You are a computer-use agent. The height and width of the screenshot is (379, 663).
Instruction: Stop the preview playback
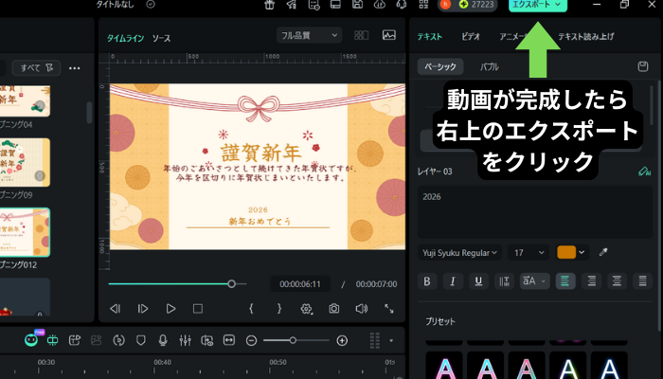click(x=198, y=309)
